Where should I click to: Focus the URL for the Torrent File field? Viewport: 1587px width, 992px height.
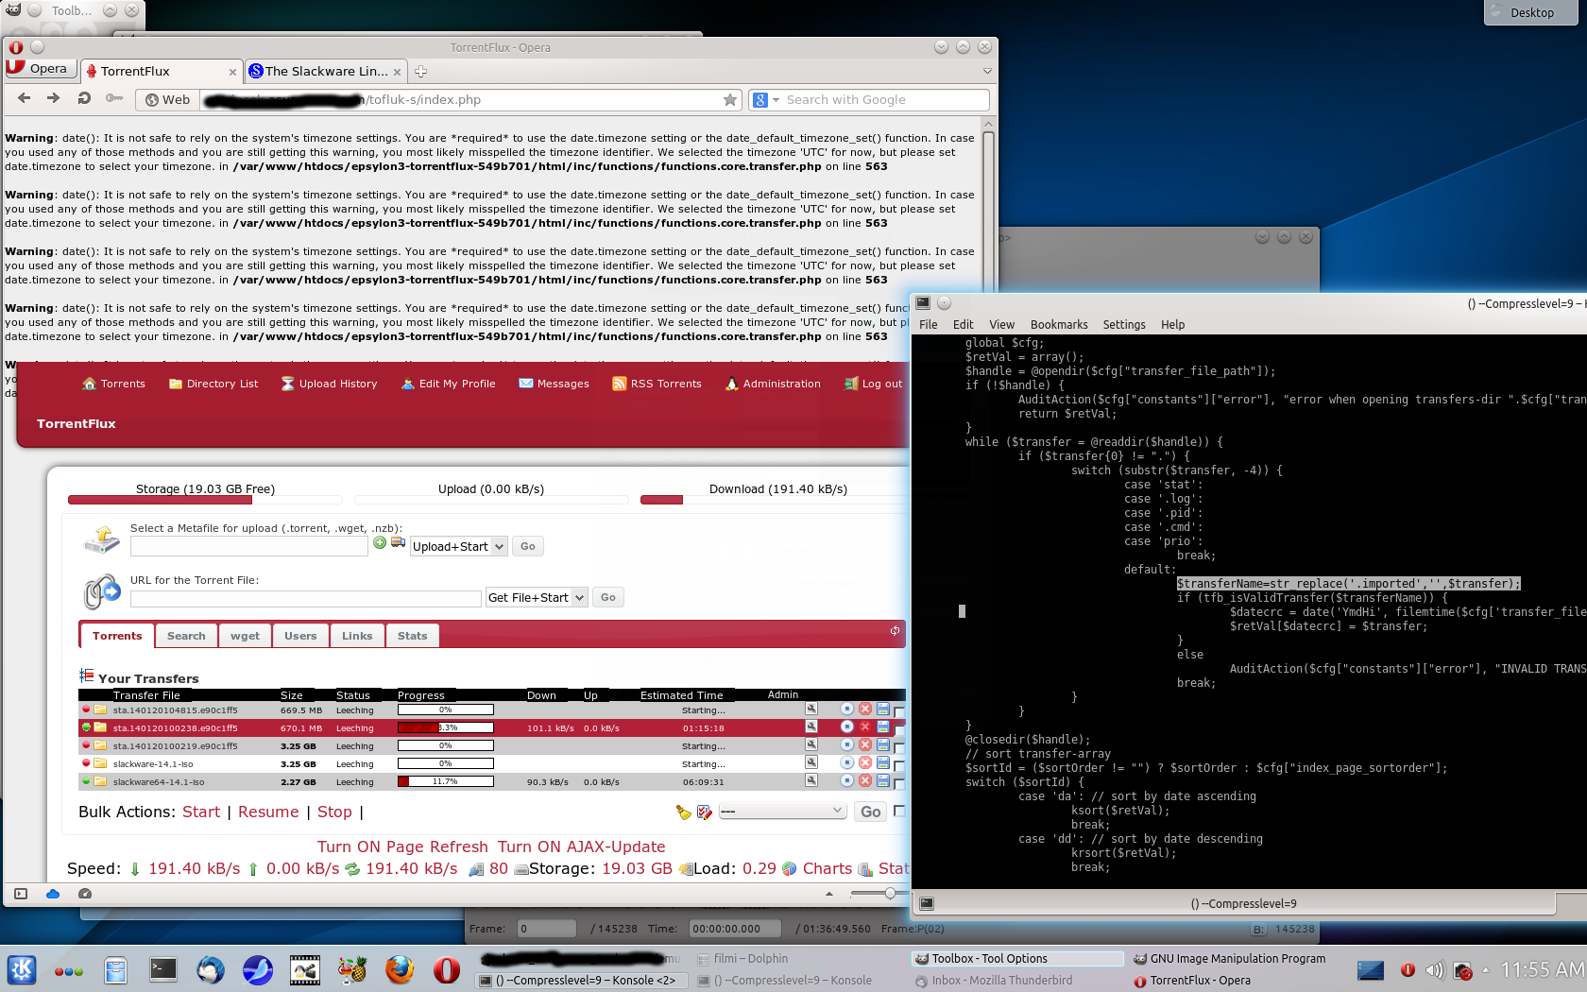coord(306,599)
